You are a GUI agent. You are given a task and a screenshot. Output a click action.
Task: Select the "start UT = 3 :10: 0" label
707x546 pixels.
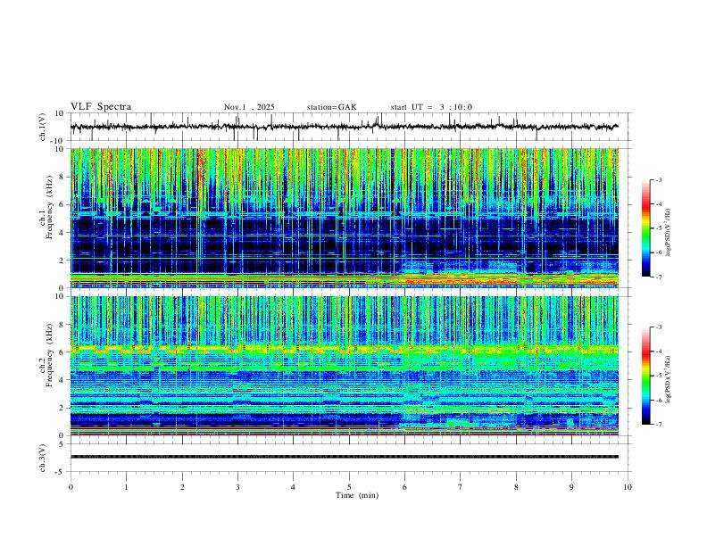point(431,107)
